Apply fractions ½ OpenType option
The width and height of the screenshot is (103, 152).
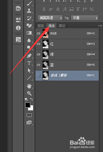tap(92, 9)
